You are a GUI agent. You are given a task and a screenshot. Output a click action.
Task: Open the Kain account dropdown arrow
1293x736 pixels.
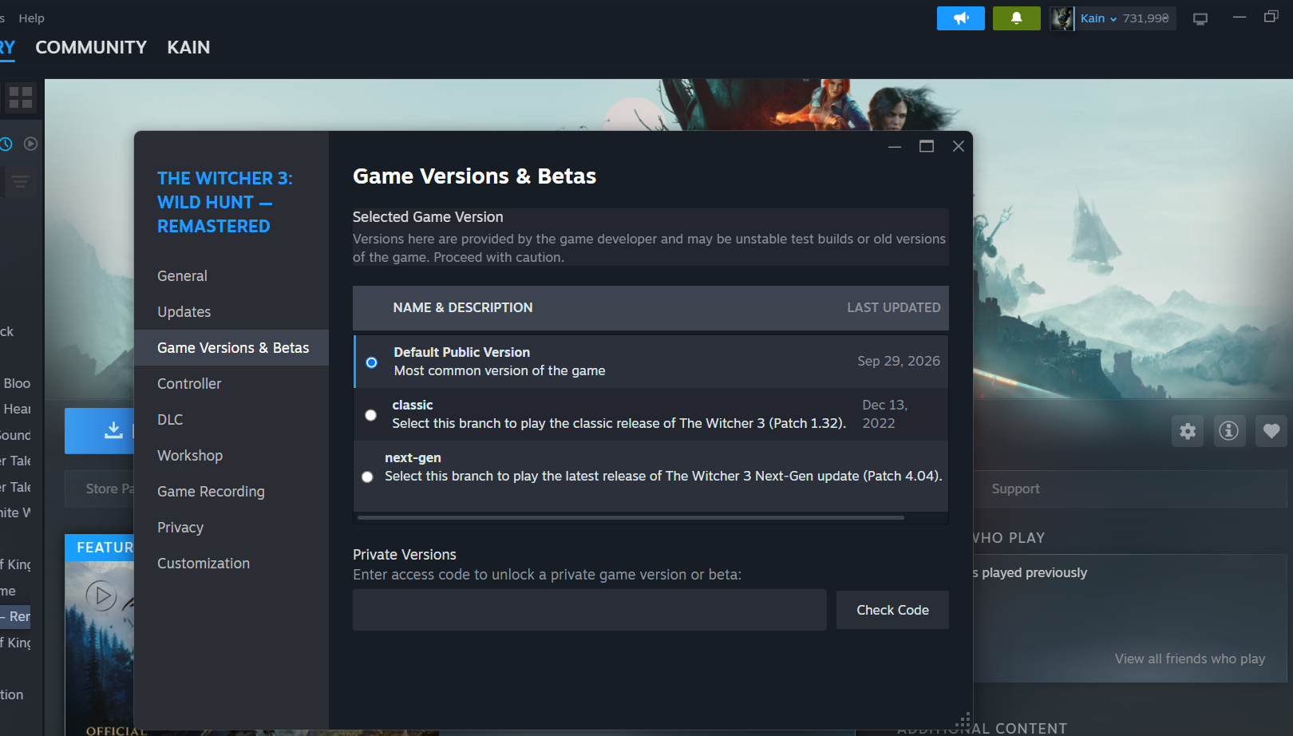tap(1113, 19)
